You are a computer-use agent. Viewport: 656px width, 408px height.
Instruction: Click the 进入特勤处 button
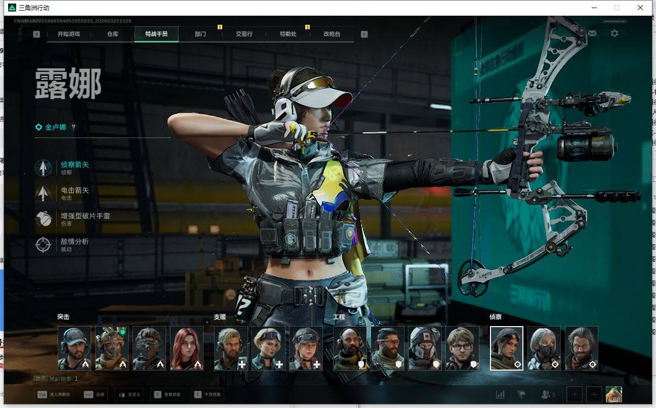(54, 394)
